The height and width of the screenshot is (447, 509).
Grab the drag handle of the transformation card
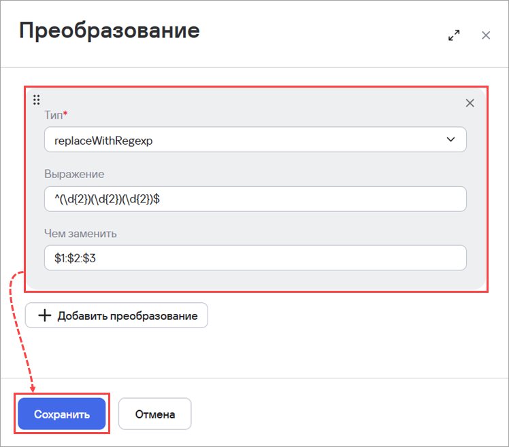pos(36,100)
